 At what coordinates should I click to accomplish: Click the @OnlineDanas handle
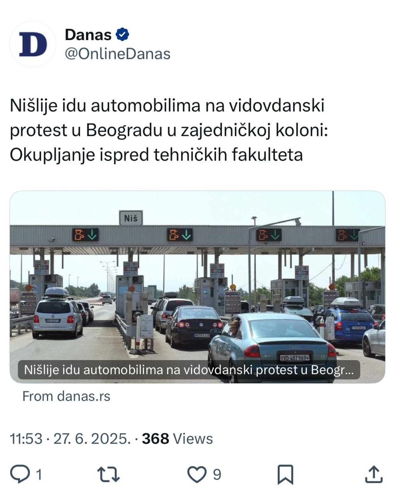pyautogui.click(x=117, y=53)
